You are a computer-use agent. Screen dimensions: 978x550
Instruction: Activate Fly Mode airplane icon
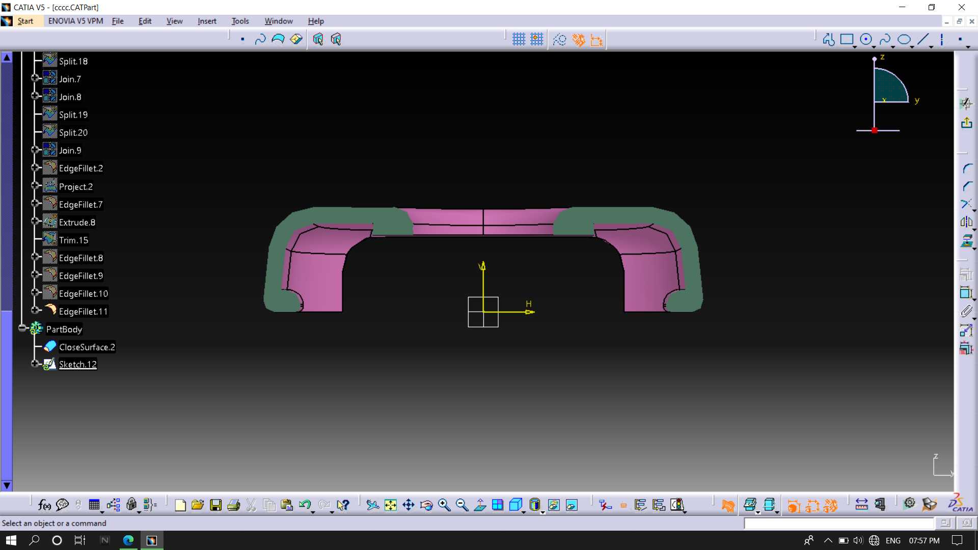tap(373, 505)
